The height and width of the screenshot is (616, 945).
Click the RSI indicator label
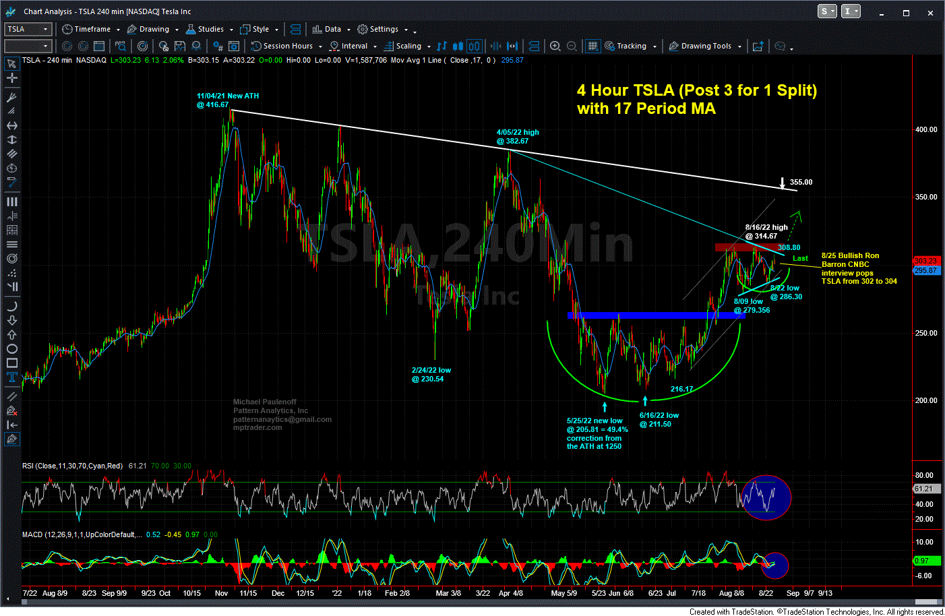pos(73,466)
